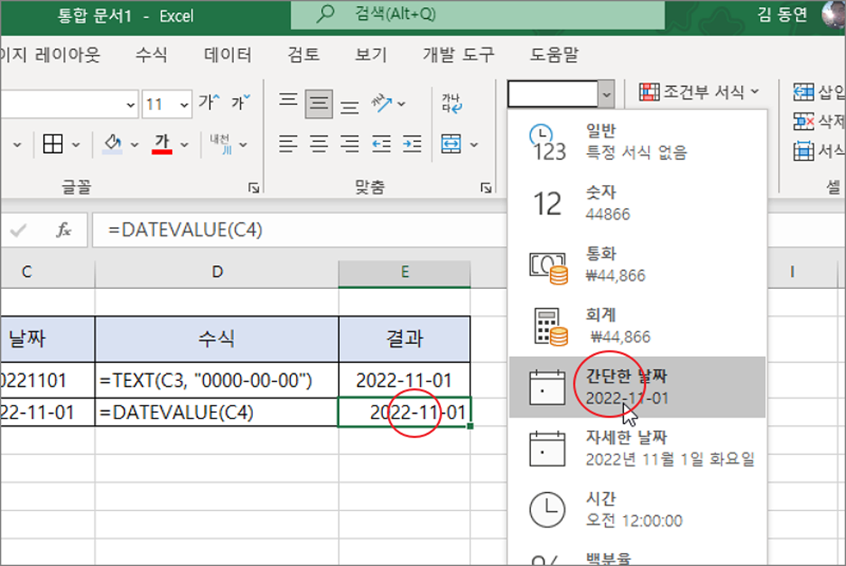Select the 숫자 number format option
Viewport: 846px width, 566px height.
(637, 204)
